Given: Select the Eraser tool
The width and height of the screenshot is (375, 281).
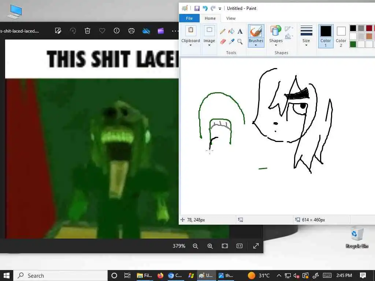Looking at the screenshot, I should pos(223,42).
